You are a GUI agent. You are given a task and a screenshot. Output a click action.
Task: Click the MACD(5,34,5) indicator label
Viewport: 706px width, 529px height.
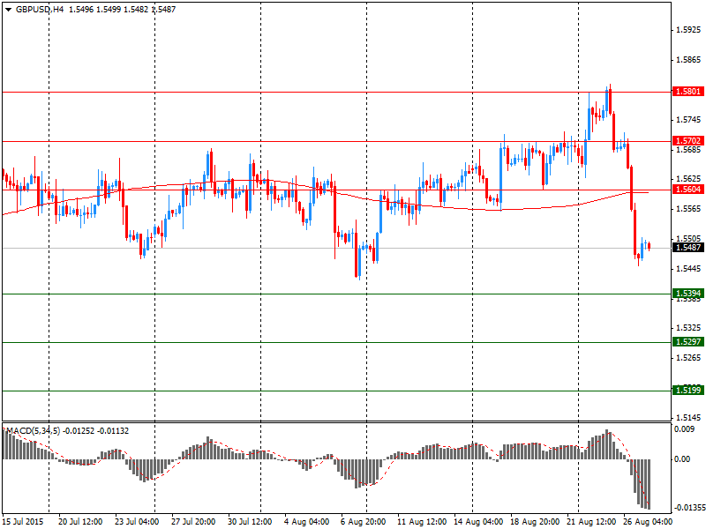point(33,431)
